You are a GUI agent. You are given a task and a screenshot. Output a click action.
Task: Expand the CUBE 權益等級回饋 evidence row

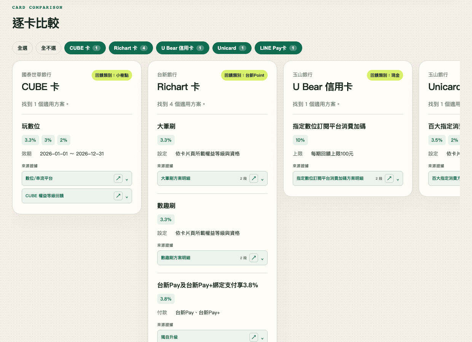click(127, 196)
